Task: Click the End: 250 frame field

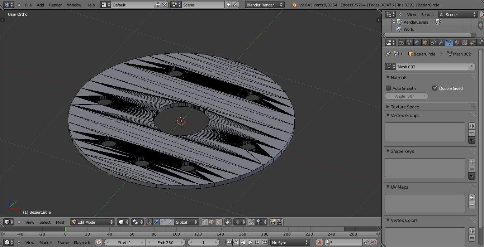Action: point(166,242)
